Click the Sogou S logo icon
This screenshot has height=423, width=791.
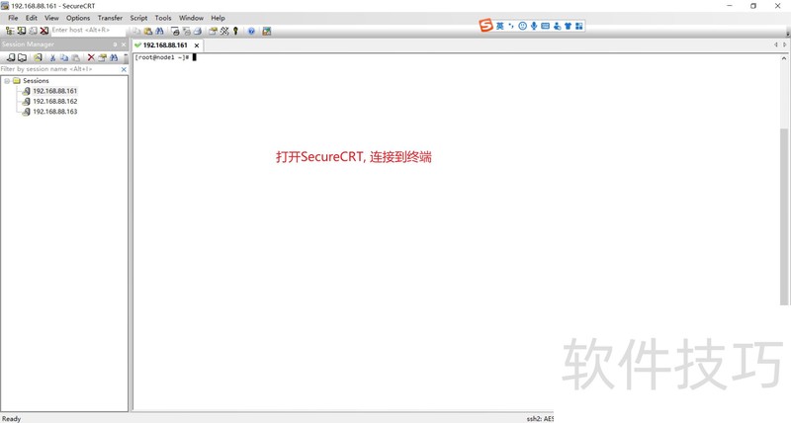[485, 26]
